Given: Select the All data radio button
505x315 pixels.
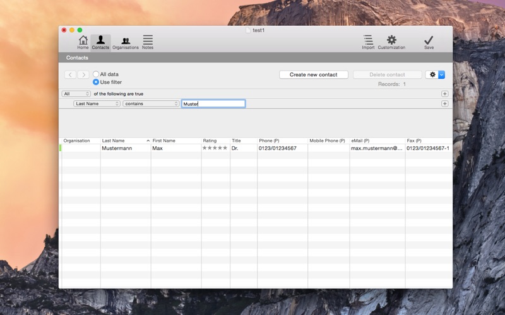Looking at the screenshot, I should (x=96, y=74).
